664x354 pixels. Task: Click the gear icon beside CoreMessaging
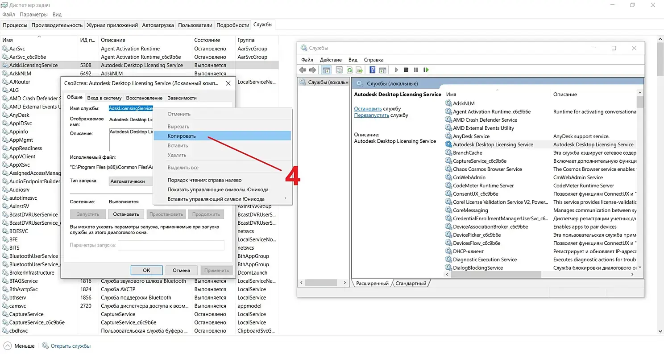point(448,210)
